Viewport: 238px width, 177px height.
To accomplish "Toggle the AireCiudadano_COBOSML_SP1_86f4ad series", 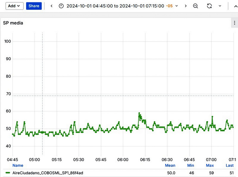I will click(x=48, y=173).
